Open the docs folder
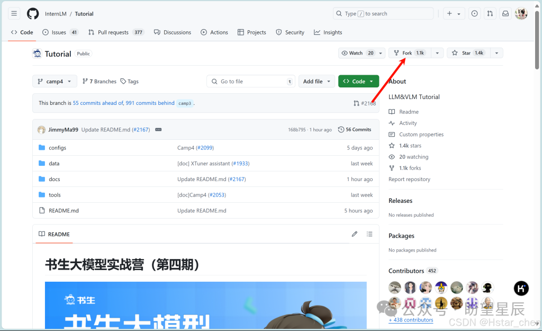The height and width of the screenshot is (331, 542). [55, 179]
